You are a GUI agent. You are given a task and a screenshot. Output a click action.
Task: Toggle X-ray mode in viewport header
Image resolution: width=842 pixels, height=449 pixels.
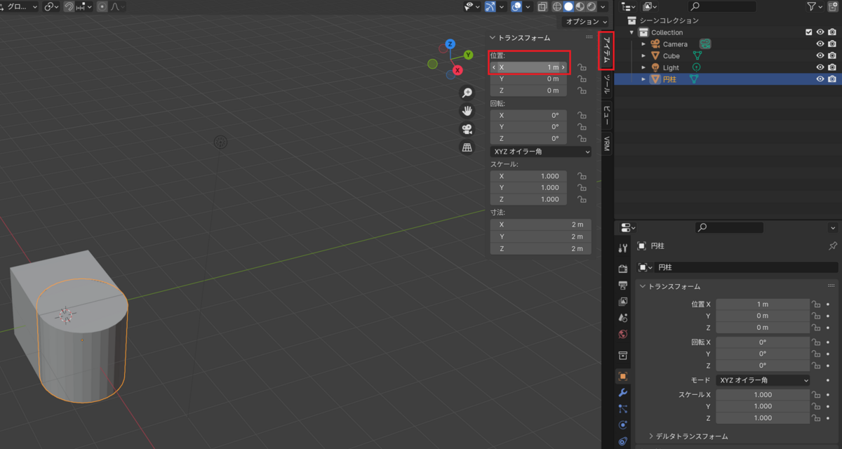(x=542, y=6)
